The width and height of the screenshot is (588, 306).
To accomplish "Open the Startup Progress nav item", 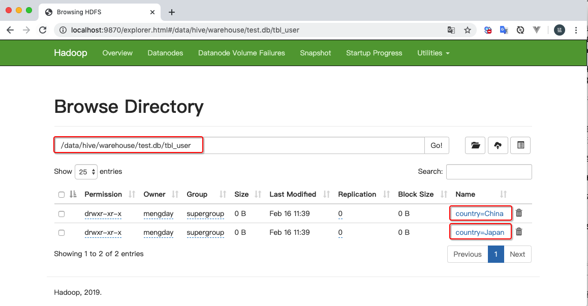I will [374, 53].
